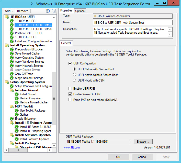Select UEFI Native without Secure Boot
The height and width of the screenshot is (163, 181).
[x=75, y=75]
